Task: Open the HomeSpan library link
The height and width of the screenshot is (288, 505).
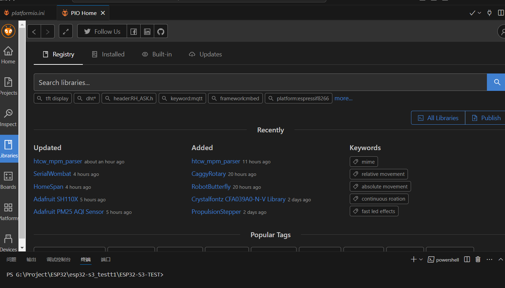Action: click(x=48, y=187)
